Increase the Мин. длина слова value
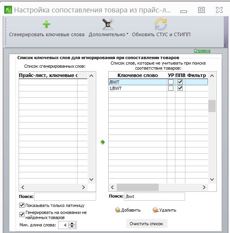The height and width of the screenshot is (233, 230). 72,223
